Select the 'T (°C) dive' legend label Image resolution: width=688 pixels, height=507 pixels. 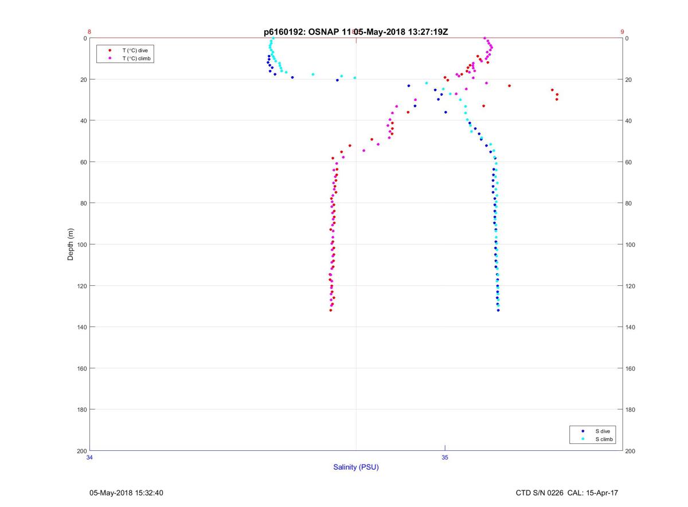(x=135, y=50)
